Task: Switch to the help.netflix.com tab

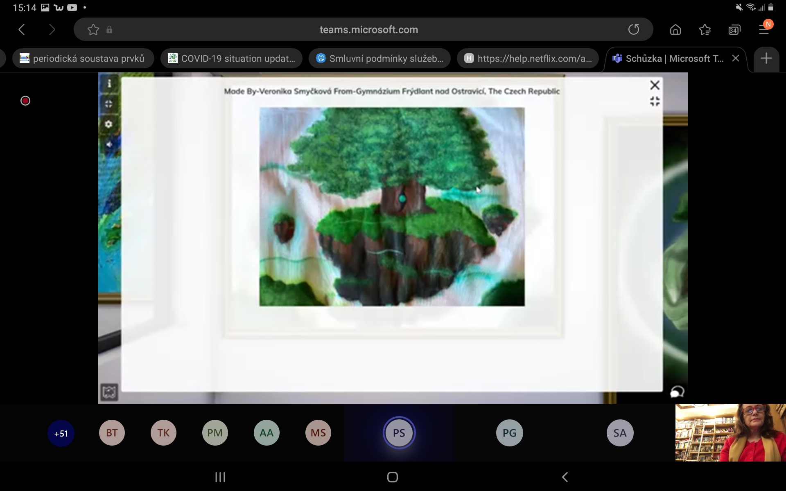Action: (528, 59)
